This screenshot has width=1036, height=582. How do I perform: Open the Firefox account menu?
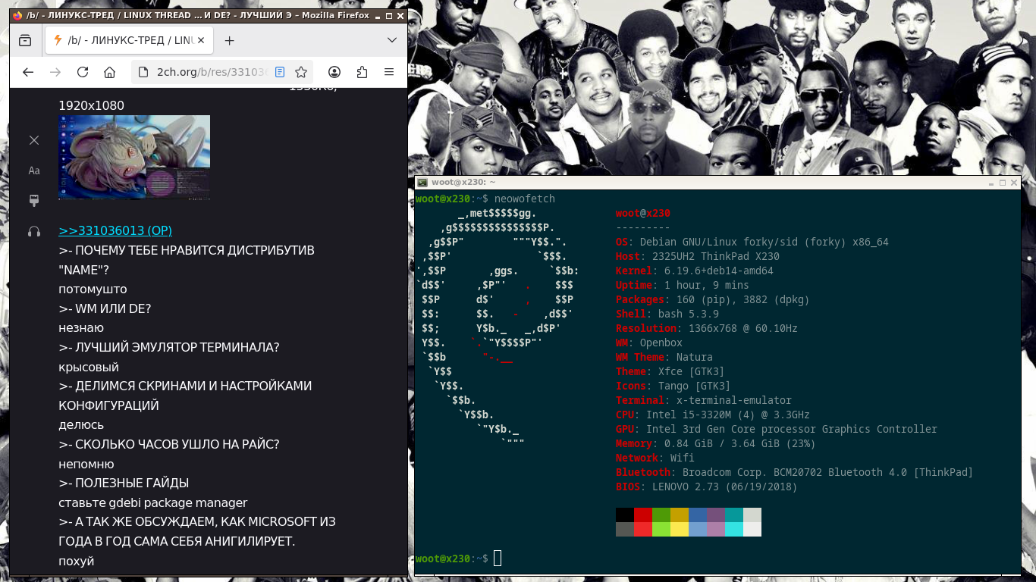tap(334, 72)
